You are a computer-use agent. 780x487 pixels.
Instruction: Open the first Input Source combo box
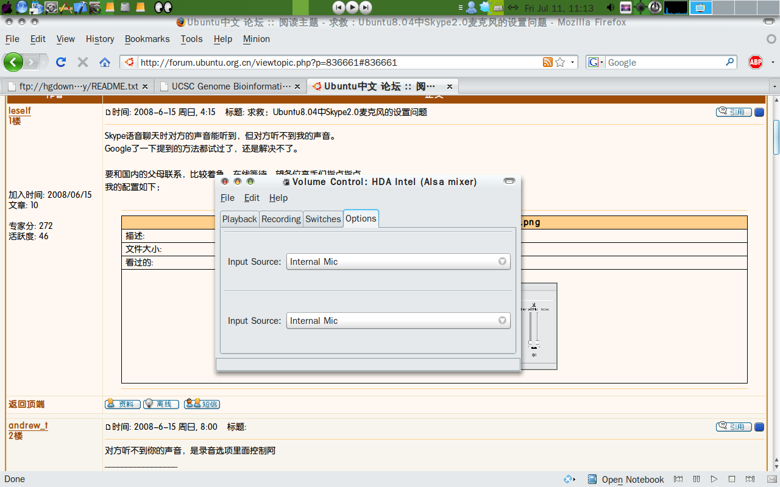coord(399,262)
